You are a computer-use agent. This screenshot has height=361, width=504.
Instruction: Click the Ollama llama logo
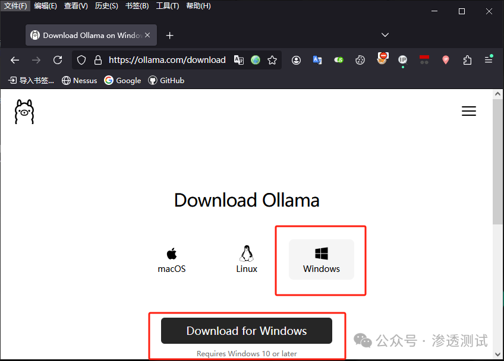[24, 112]
